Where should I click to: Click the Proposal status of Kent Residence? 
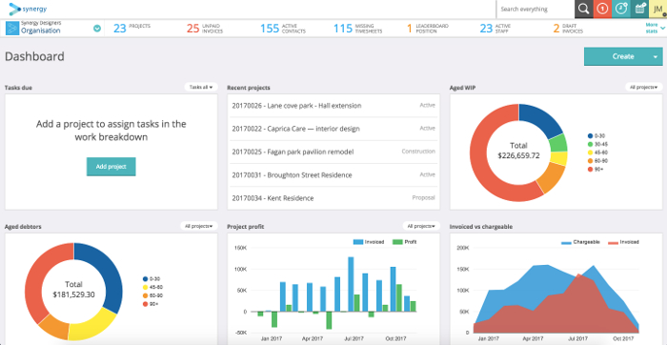tap(424, 198)
